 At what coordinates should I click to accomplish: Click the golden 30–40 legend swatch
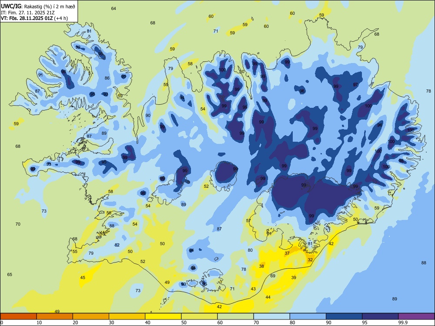point(127,316)
